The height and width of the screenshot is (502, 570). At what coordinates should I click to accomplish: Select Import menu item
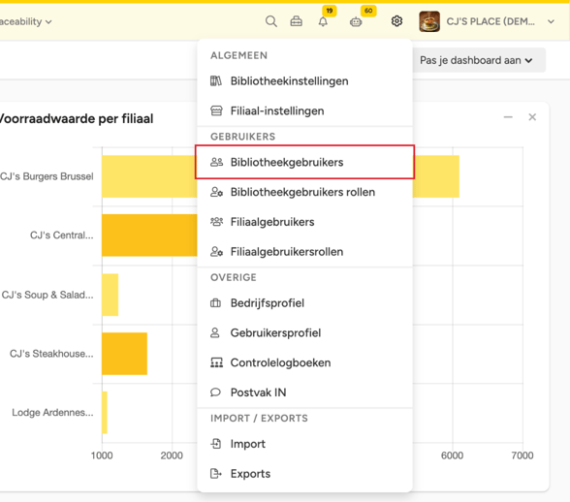pos(304,444)
